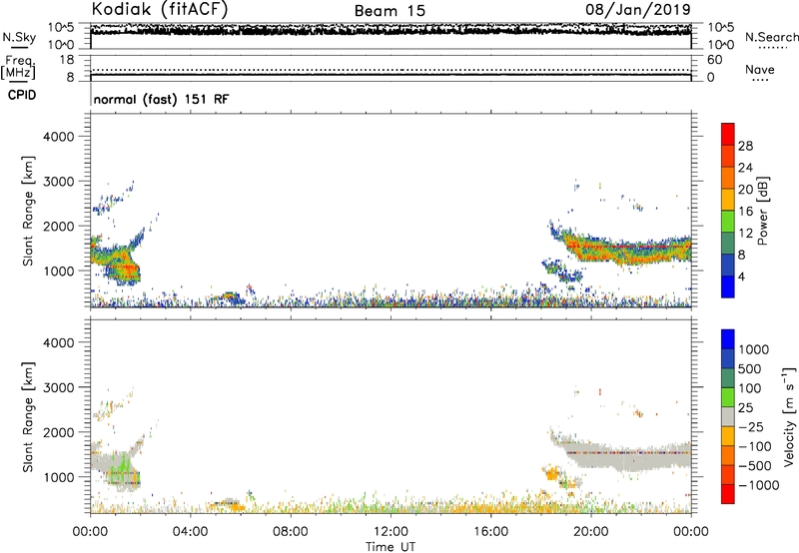The height and width of the screenshot is (553, 799).
Task: Click the 'CPID' label
Action: 22,95
